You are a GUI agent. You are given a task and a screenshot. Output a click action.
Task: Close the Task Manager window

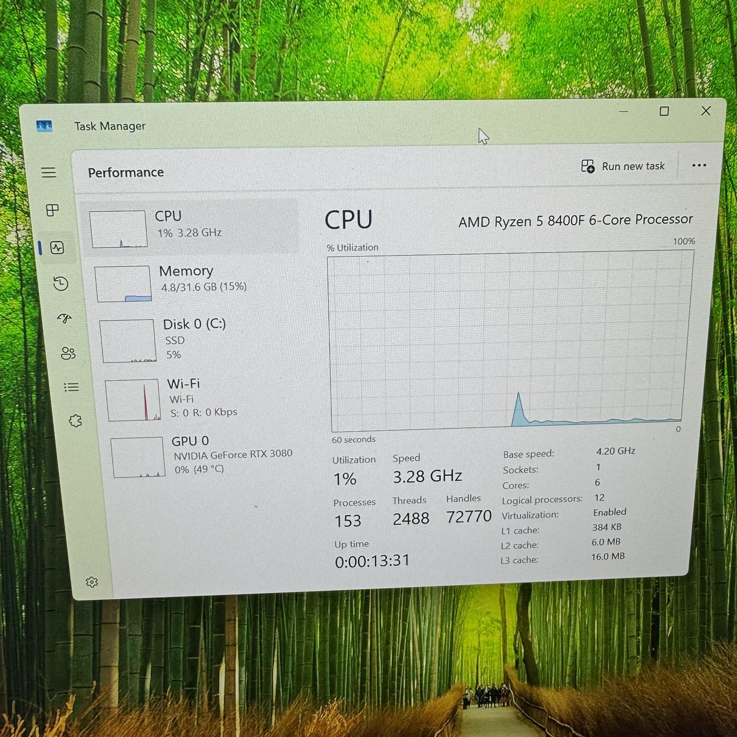tap(706, 111)
